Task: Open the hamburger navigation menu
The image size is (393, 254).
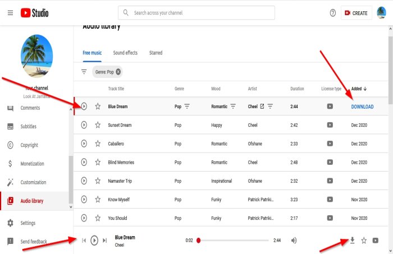Action: click(x=10, y=12)
